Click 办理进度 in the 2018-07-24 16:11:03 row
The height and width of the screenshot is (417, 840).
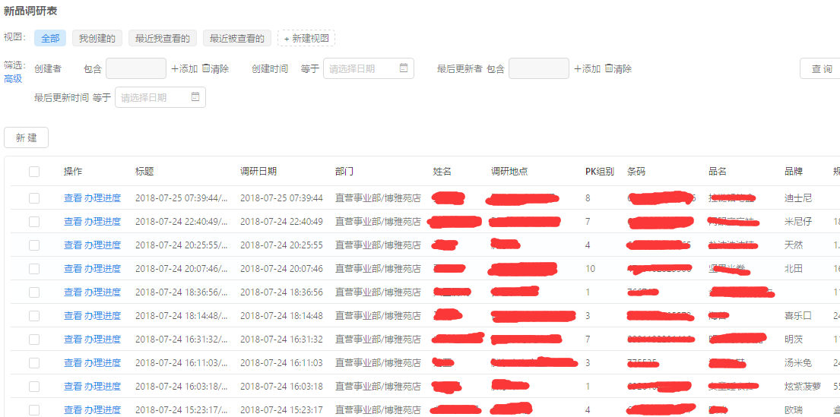(x=103, y=363)
